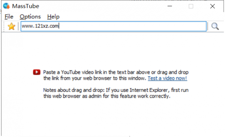Click the MassTube title text
The height and width of the screenshot is (137, 225).
(25, 6)
